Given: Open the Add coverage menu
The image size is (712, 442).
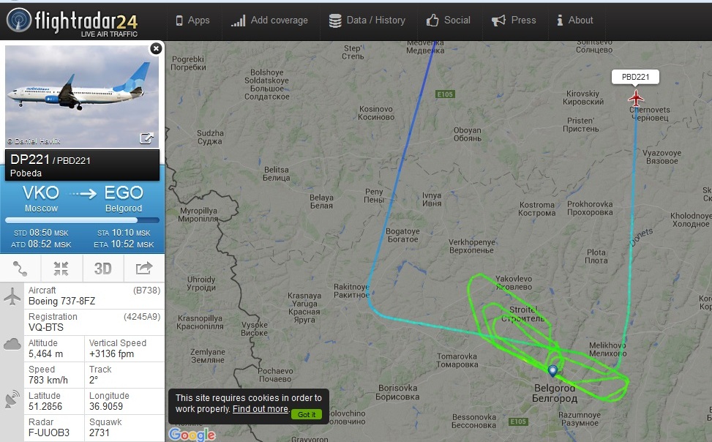Looking at the screenshot, I should (x=269, y=20).
